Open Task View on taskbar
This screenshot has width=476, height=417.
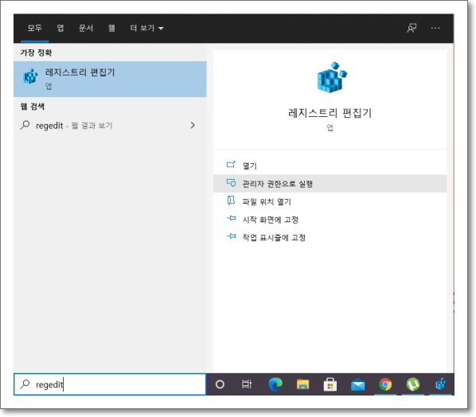[247, 384]
